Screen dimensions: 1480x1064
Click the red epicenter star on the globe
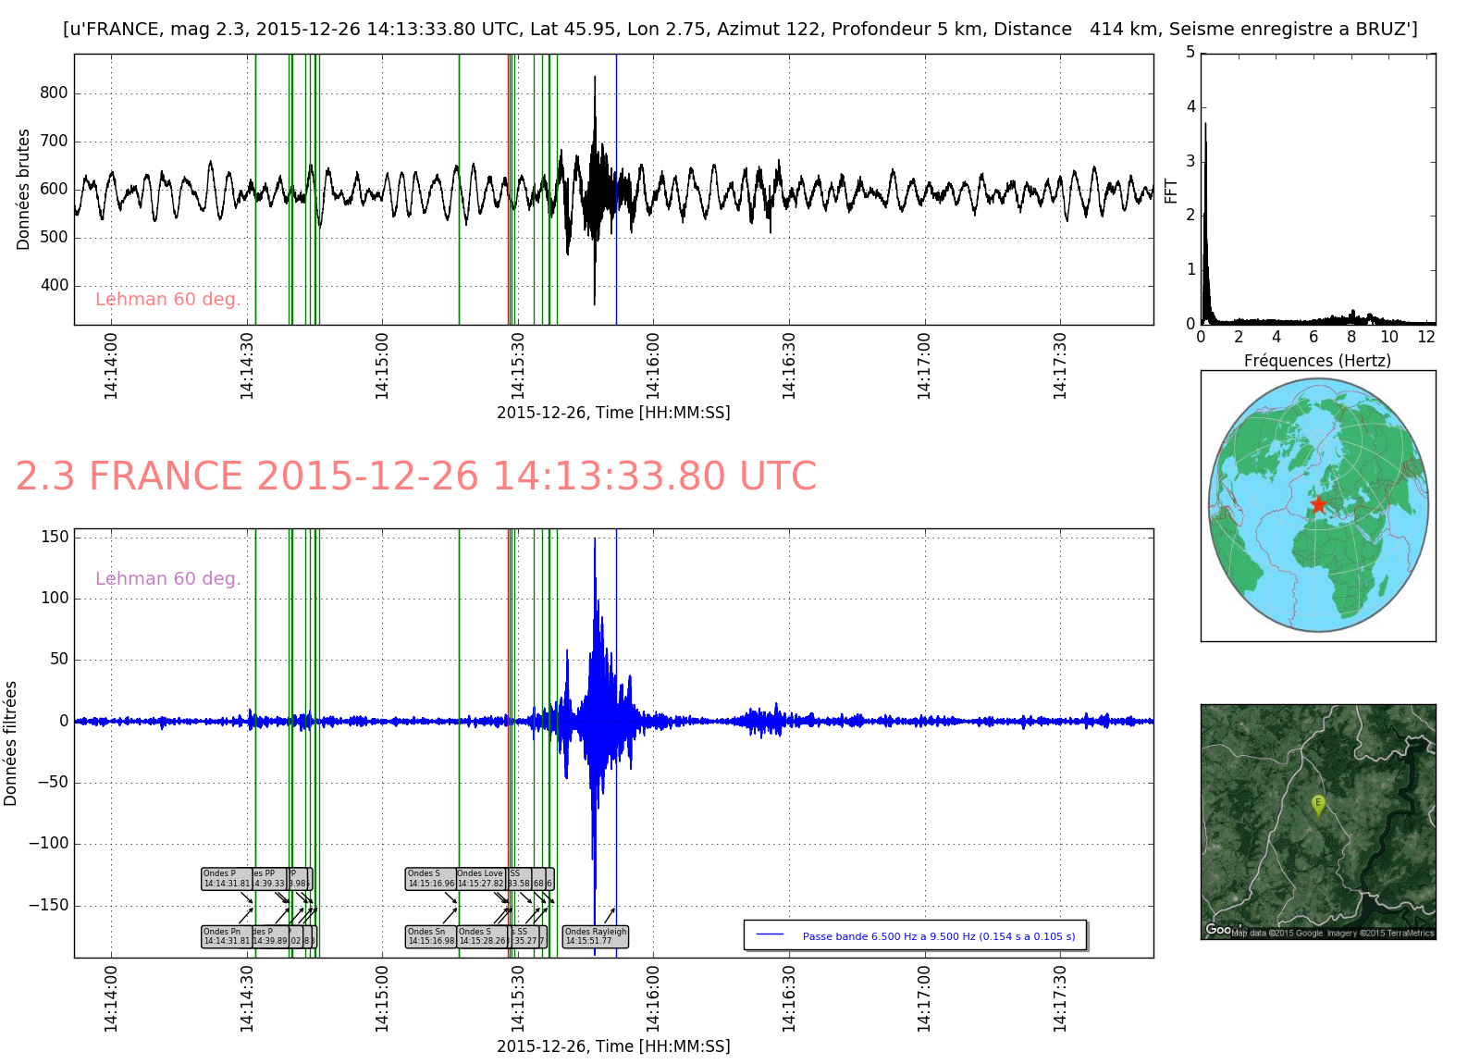pyautogui.click(x=1318, y=504)
